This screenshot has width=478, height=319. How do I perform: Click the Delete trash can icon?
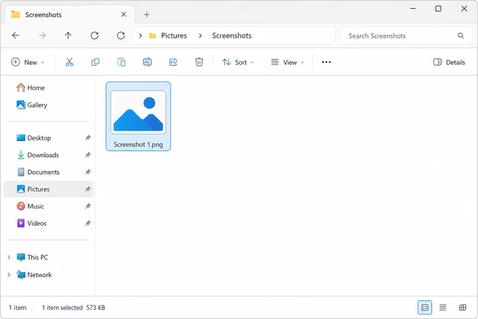tap(199, 62)
